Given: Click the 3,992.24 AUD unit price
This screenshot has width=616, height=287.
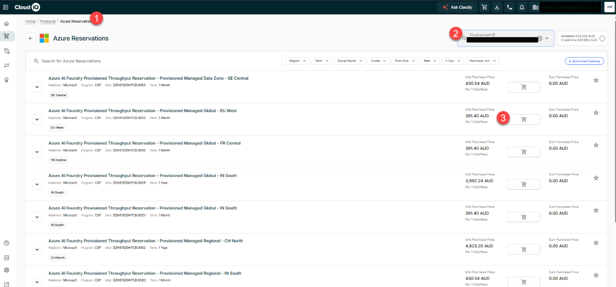Looking at the screenshot, I should [479, 181].
